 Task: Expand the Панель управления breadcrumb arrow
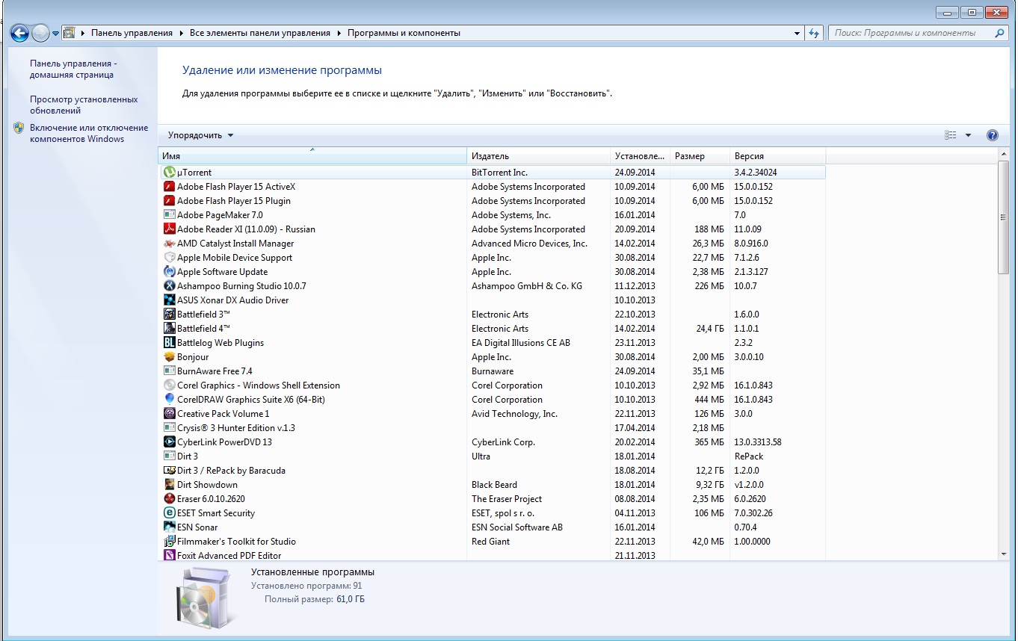181,33
